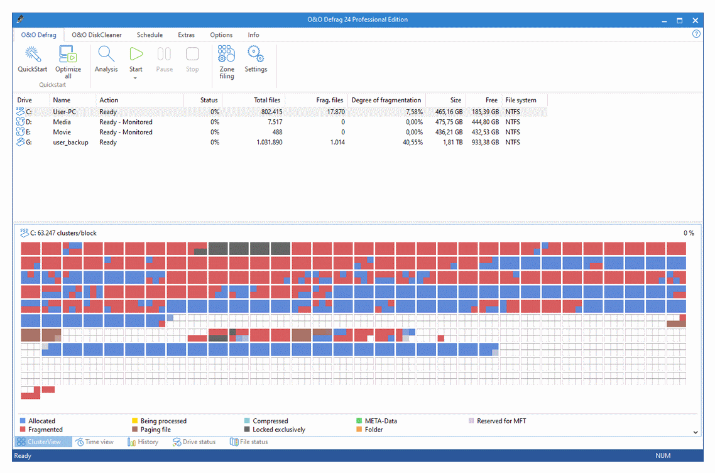Click the 1.031.890 total files value
715x473 pixels.
point(270,142)
